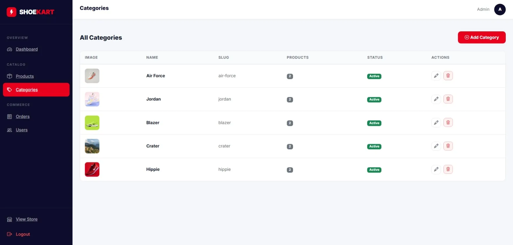The image size is (513, 245).
Task: Click the PRODUCTS column header
Action: pyautogui.click(x=298, y=57)
